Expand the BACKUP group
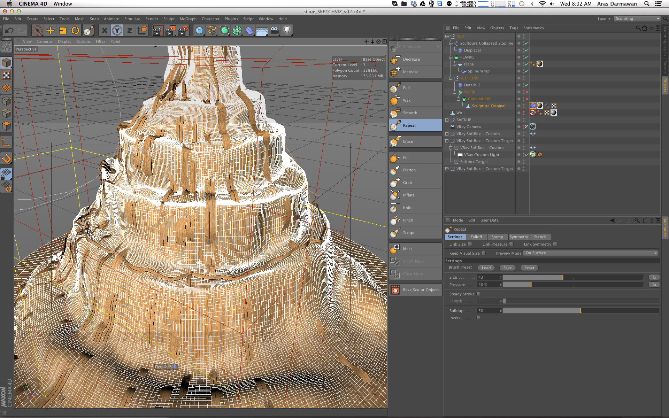The image size is (669, 418). tap(447, 120)
